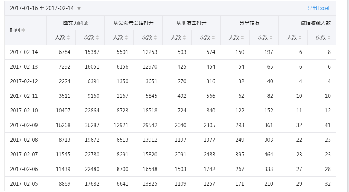This screenshot has width=349, height=192.
Task: Click the value 22480 in 2017-02-06 row
Action: (x=92, y=169)
